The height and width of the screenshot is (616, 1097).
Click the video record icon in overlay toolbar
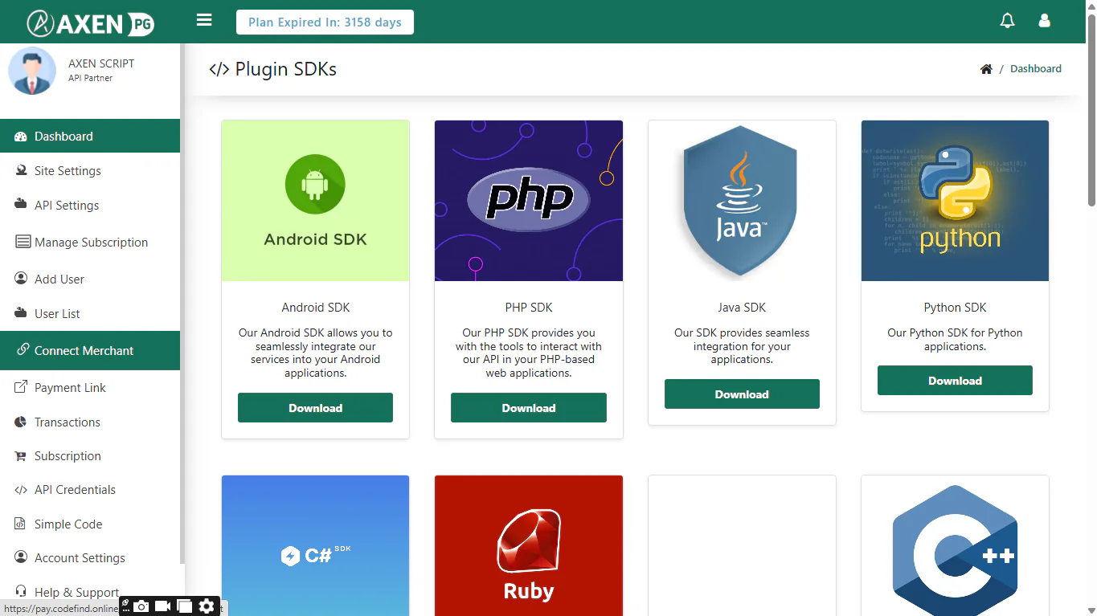162,606
